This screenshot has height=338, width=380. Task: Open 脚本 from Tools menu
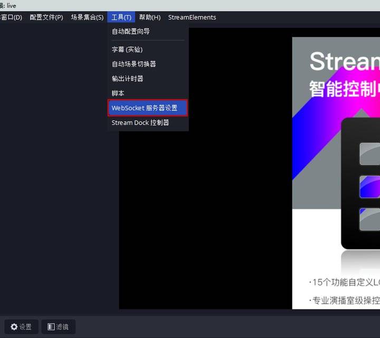tap(148, 93)
